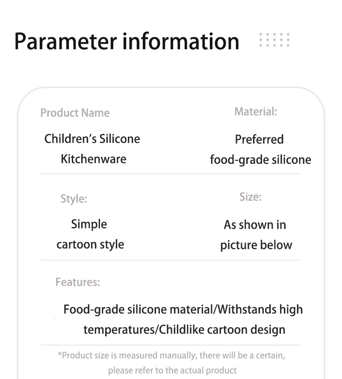Click the "Withstands high" feature text
This screenshot has height=379, width=342.
[x=260, y=309]
